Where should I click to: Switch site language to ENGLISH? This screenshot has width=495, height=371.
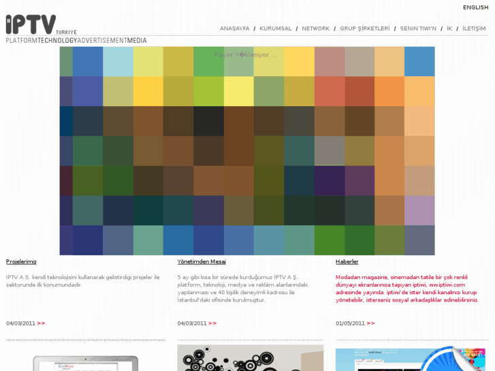(x=475, y=7)
